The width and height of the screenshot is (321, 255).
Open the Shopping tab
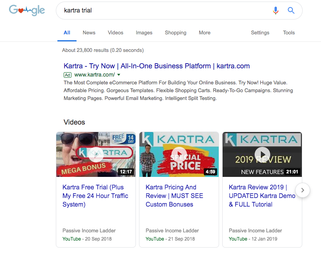tap(175, 33)
